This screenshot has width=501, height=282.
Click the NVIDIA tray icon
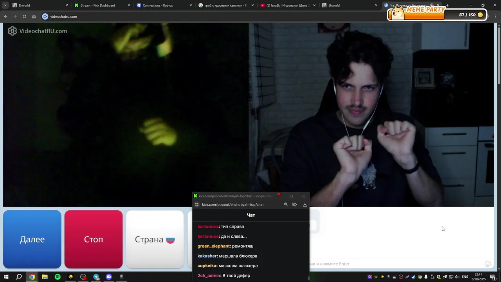pyautogui.click(x=376, y=277)
